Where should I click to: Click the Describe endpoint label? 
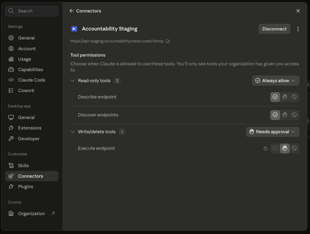click(97, 97)
